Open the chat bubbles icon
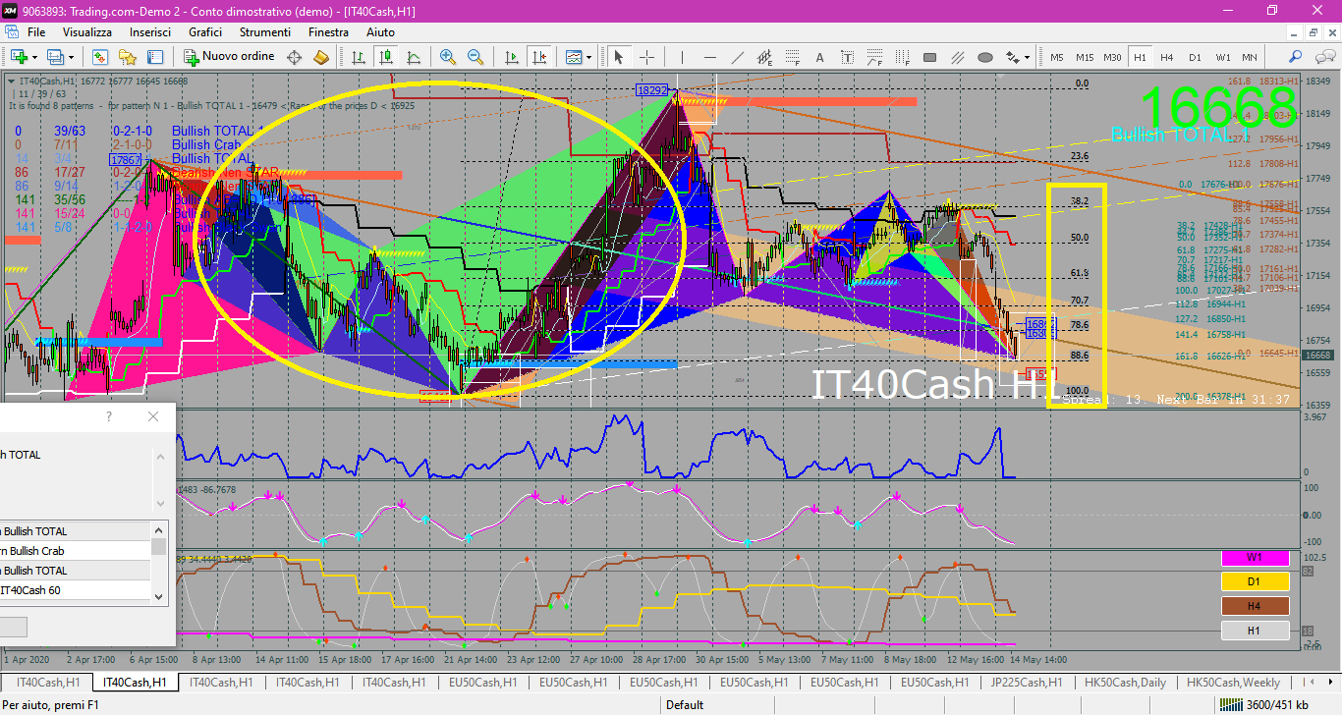 click(1325, 57)
